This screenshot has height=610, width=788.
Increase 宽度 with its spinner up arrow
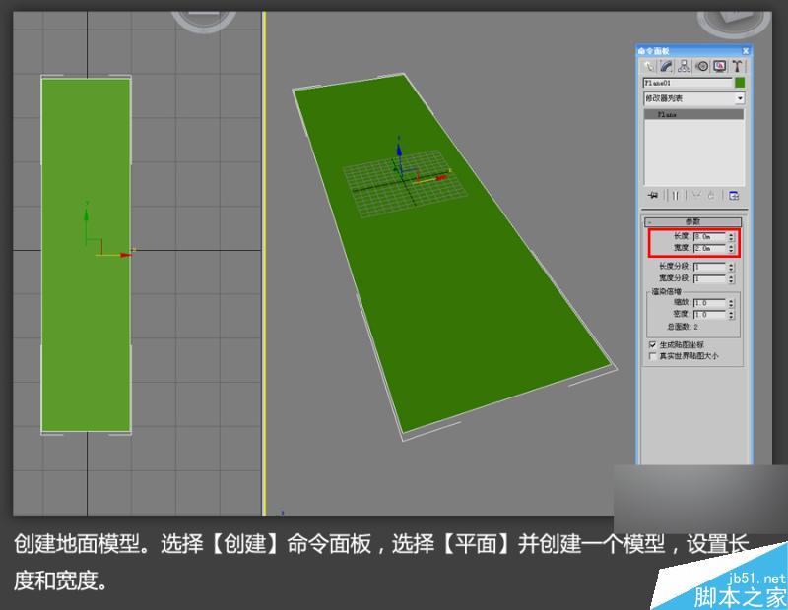coord(730,244)
